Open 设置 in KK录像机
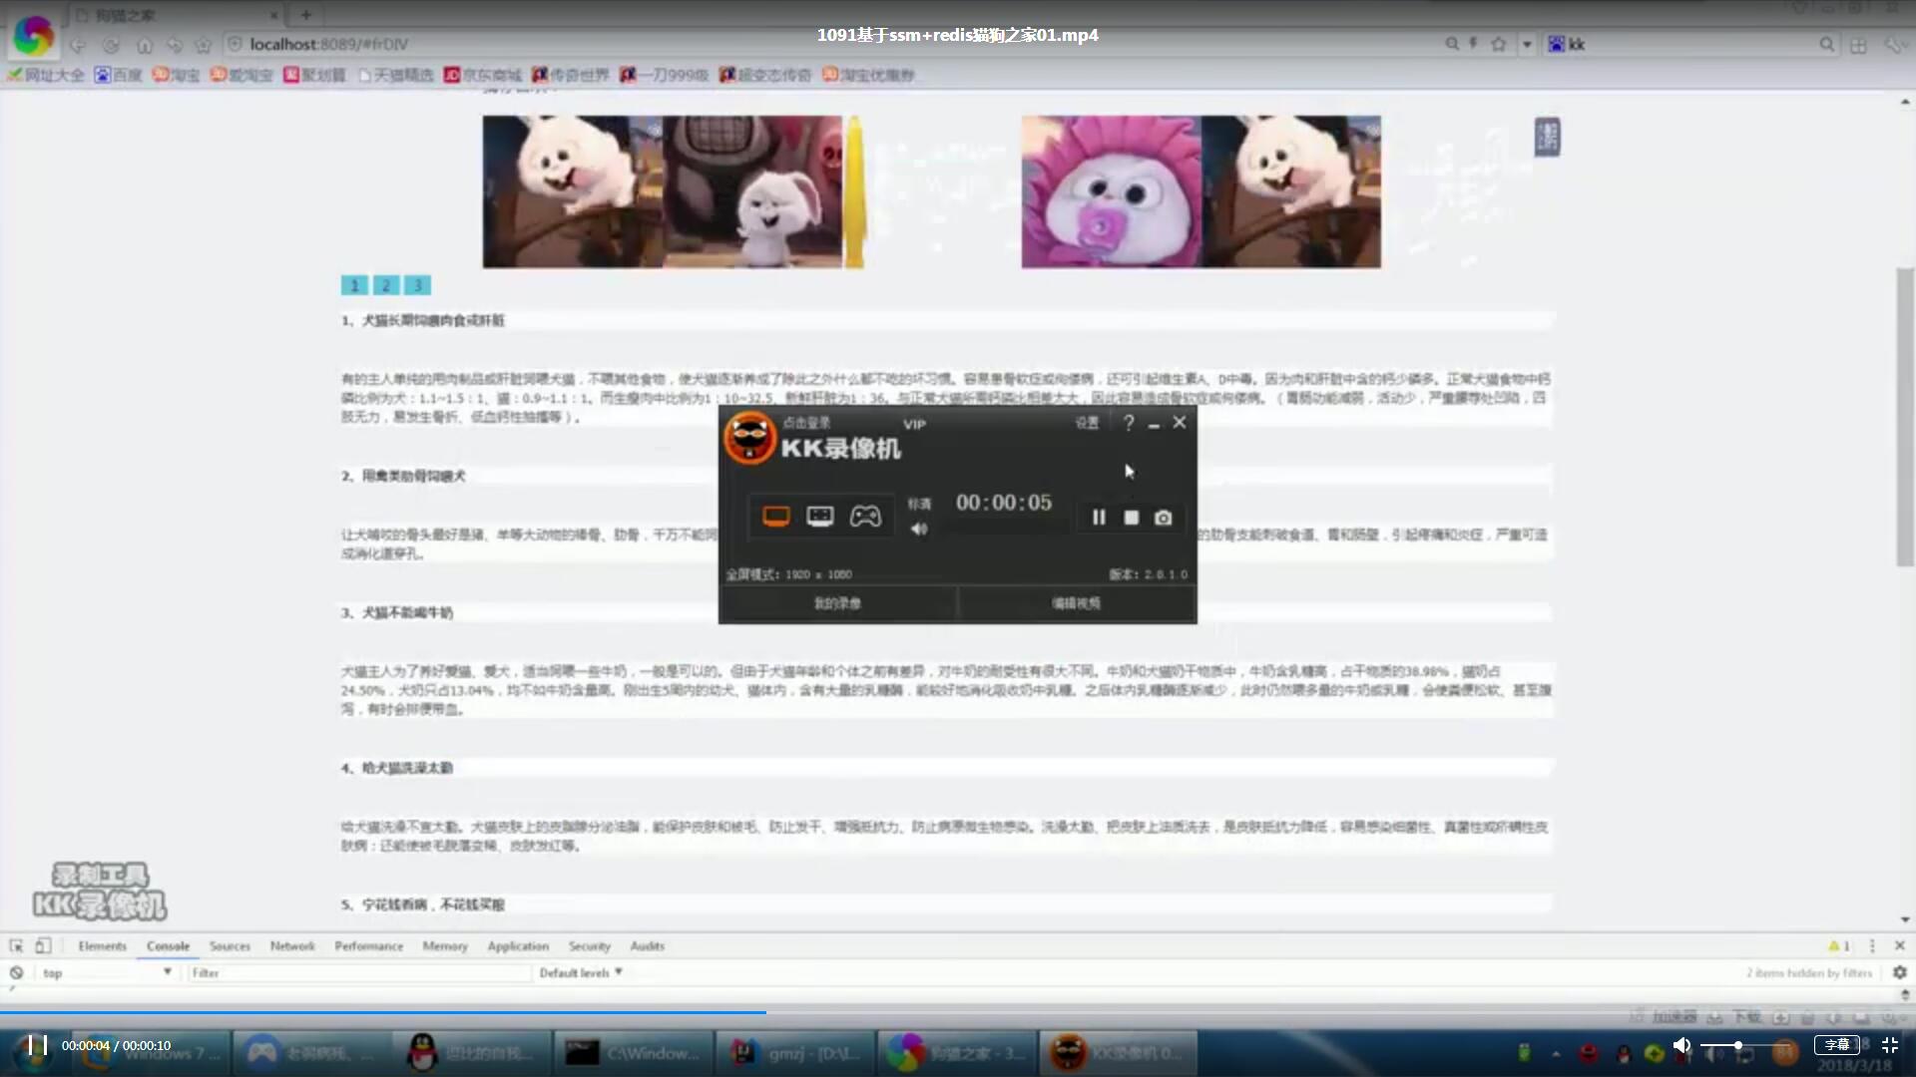Viewport: 1916px width, 1077px height. [1087, 423]
